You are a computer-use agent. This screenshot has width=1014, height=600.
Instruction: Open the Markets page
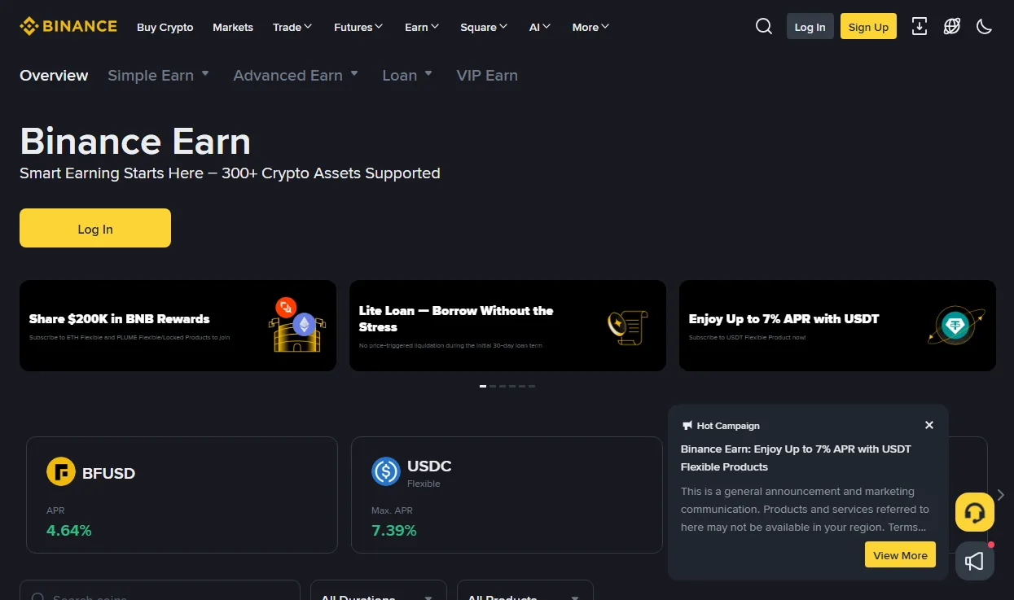[233, 27]
